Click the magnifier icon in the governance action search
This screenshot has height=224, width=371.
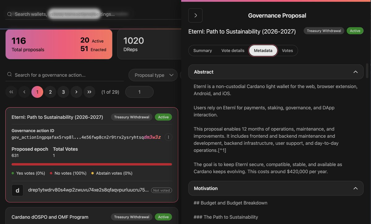(x=10, y=75)
